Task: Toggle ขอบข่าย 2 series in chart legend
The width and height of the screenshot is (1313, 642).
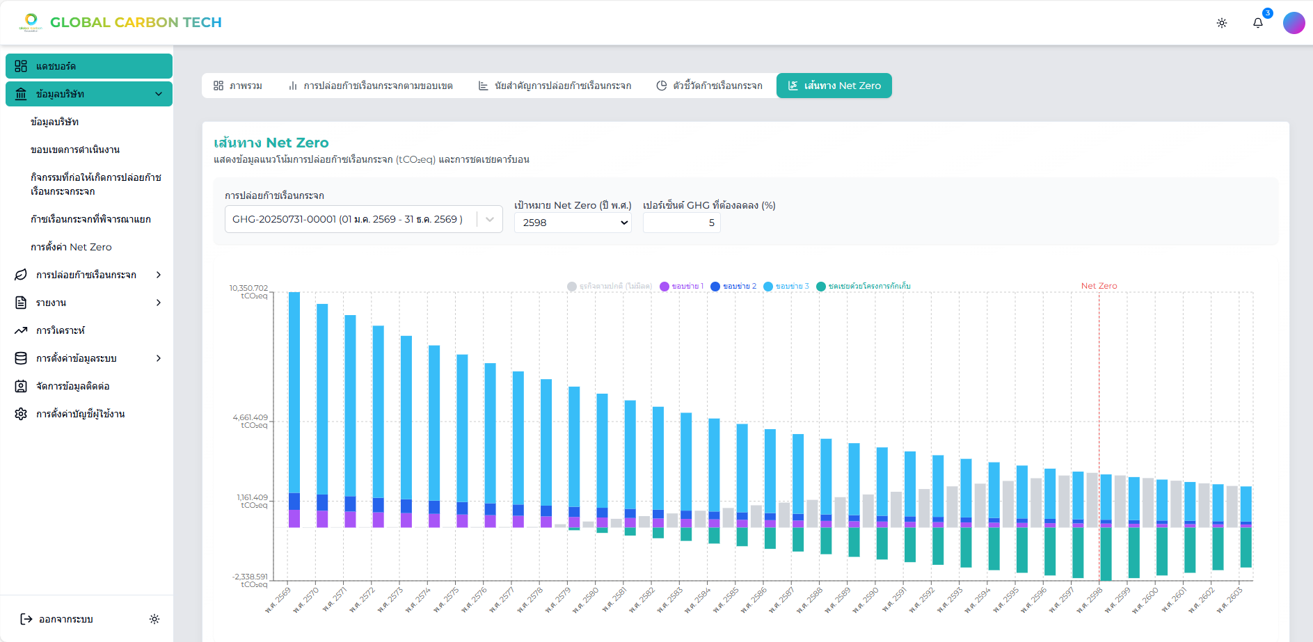Action: pos(733,287)
